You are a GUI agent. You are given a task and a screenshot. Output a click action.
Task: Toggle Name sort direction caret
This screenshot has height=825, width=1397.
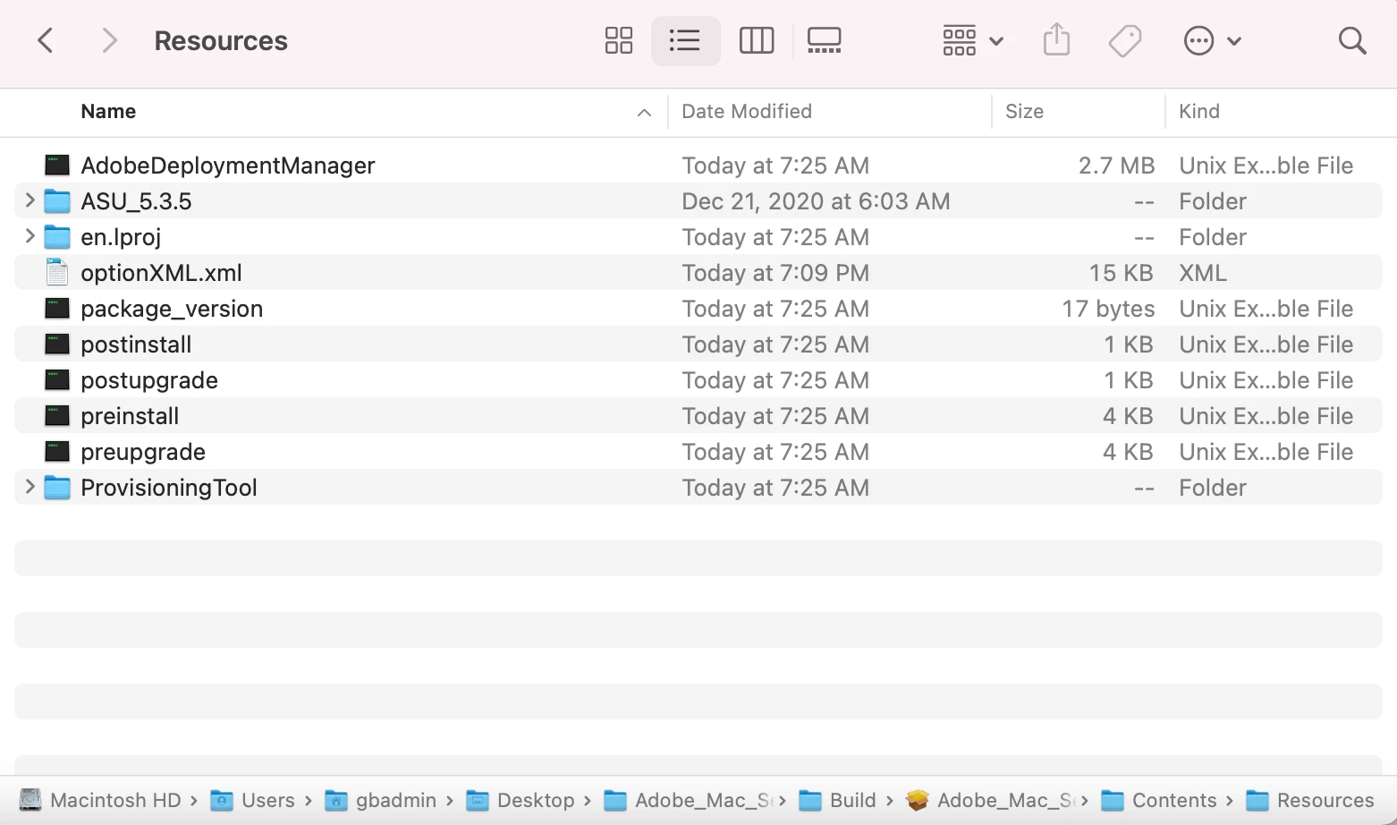pos(644,112)
